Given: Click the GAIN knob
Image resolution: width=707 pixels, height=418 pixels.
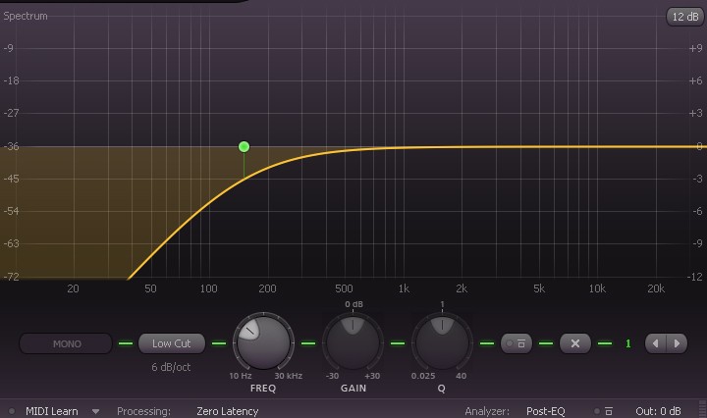Looking at the screenshot, I should tap(353, 342).
